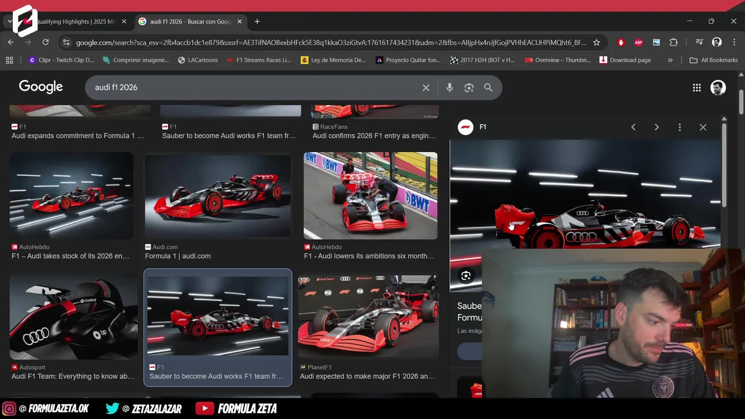Submit search with magnifier icon
Screen dimensions: 745x419
point(488,87)
